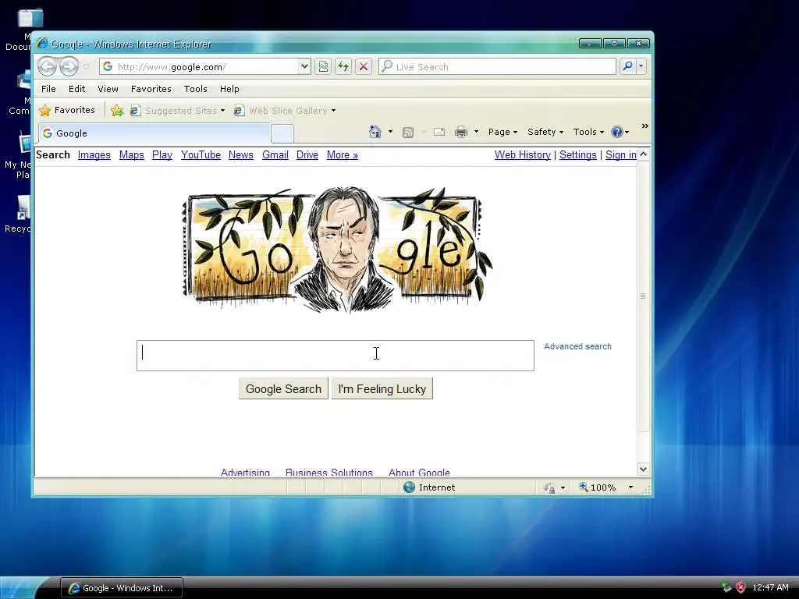Open the Play link
The height and width of the screenshot is (599, 799).
pos(162,155)
